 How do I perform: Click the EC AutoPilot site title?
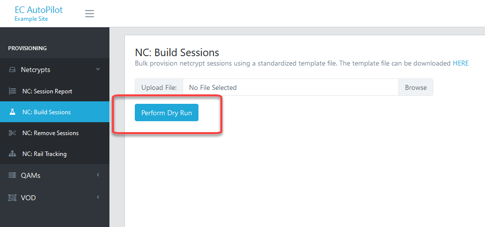(x=39, y=9)
